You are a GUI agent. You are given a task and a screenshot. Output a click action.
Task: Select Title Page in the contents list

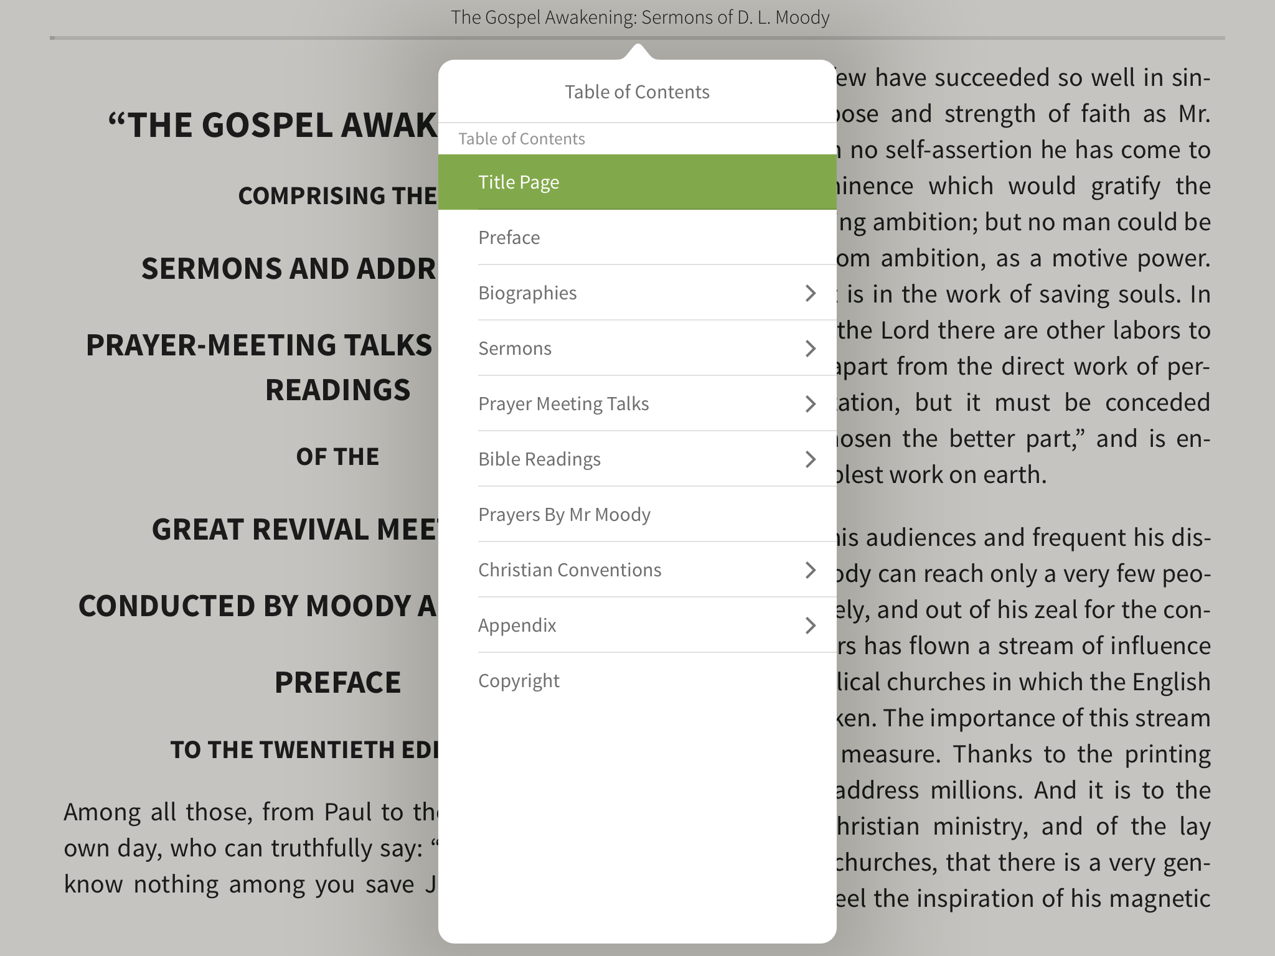[637, 182]
